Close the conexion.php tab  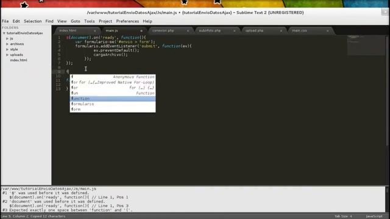click(x=188, y=31)
